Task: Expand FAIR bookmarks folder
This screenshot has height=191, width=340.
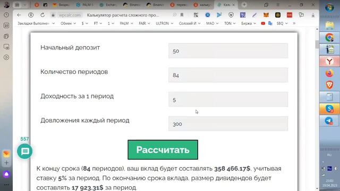Action: pos(144,23)
